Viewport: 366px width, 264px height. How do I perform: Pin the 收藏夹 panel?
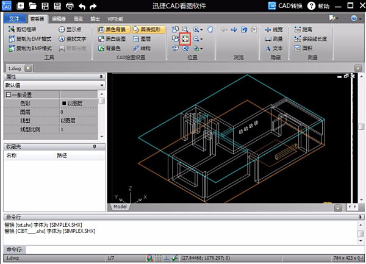[95, 146]
